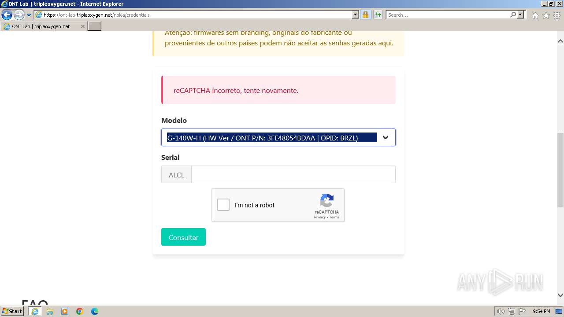Click the security lock icon

pos(365,15)
